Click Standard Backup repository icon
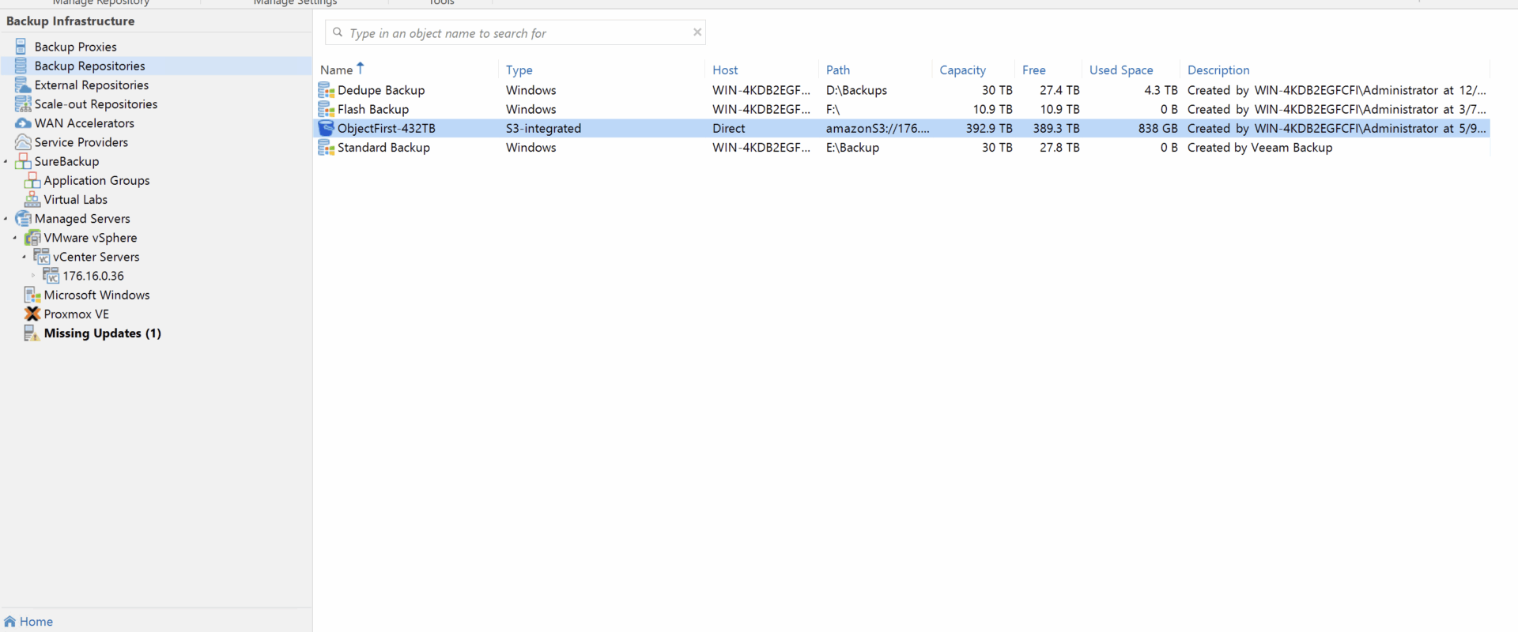The height and width of the screenshot is (632, 1518). [327, 147]
